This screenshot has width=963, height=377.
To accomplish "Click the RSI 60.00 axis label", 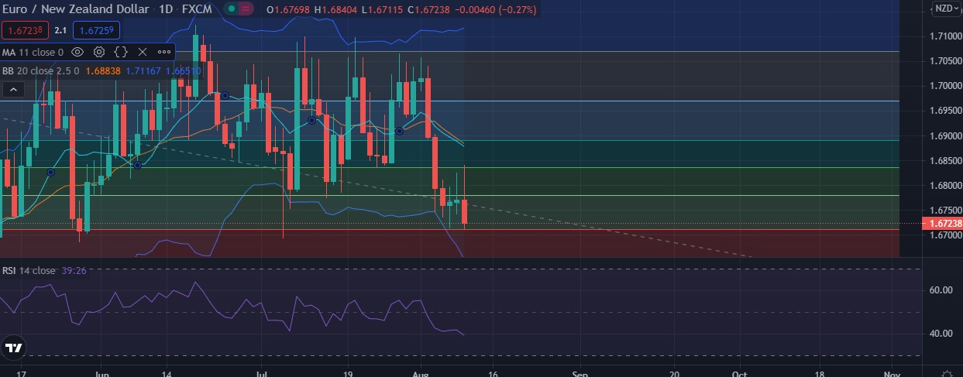I will coord(941,290).
